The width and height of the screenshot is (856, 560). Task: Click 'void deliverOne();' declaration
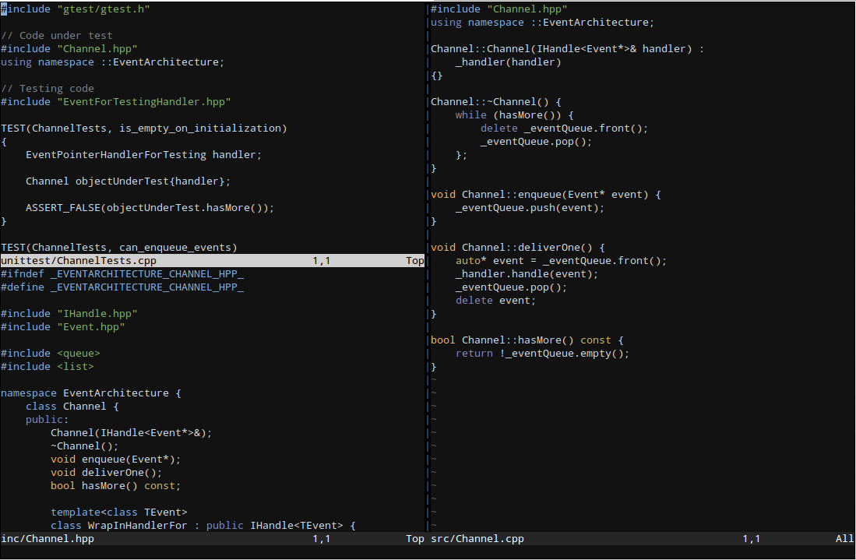tap(107, 473)
